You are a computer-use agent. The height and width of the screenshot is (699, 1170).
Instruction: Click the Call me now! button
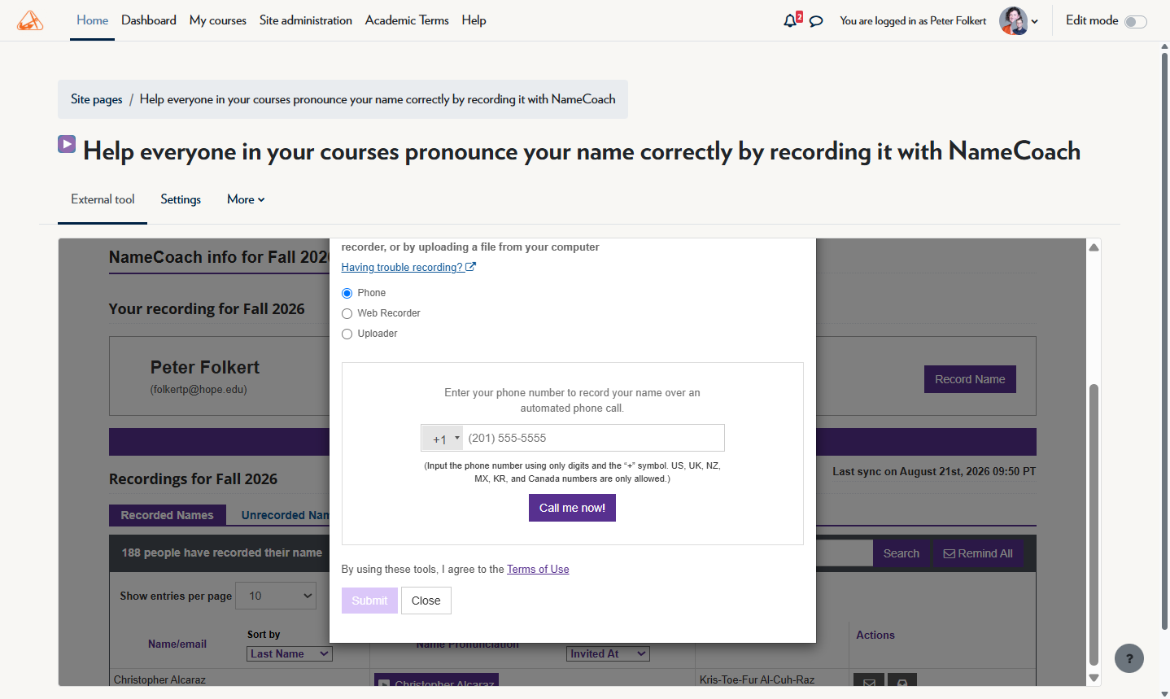(572, 508)
